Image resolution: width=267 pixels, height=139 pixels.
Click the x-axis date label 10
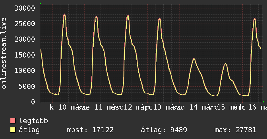click(62, 107)
